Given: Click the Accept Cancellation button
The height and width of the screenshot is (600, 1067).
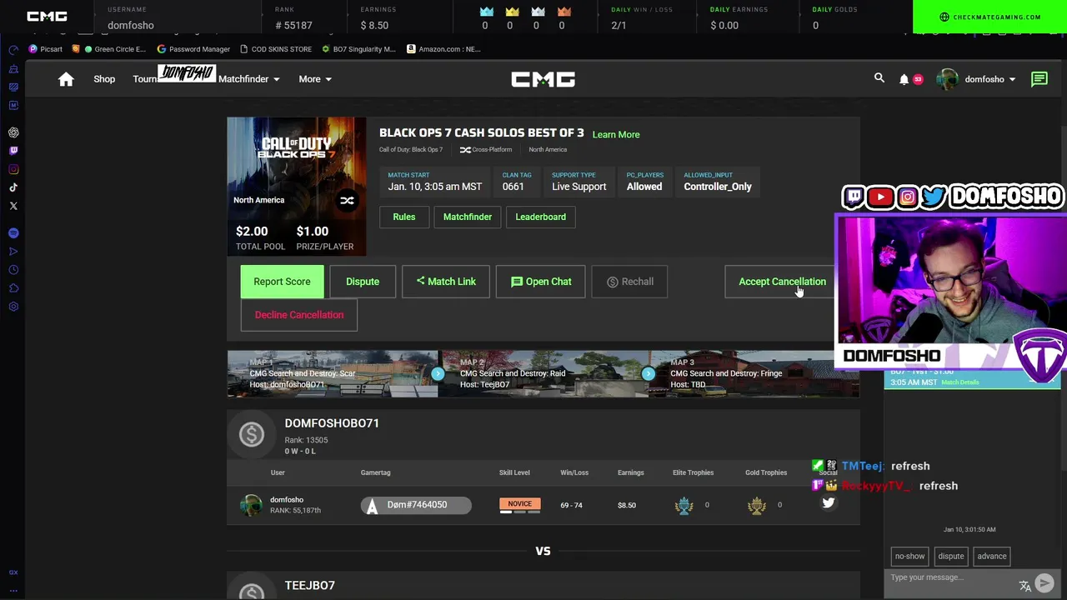Looking at the screenshot, I should pos(782,282).
